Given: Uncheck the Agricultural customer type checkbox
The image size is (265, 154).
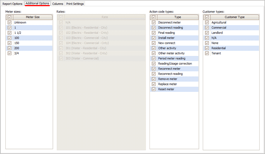Looking at the screenshot, I should [x=207, y=22].
